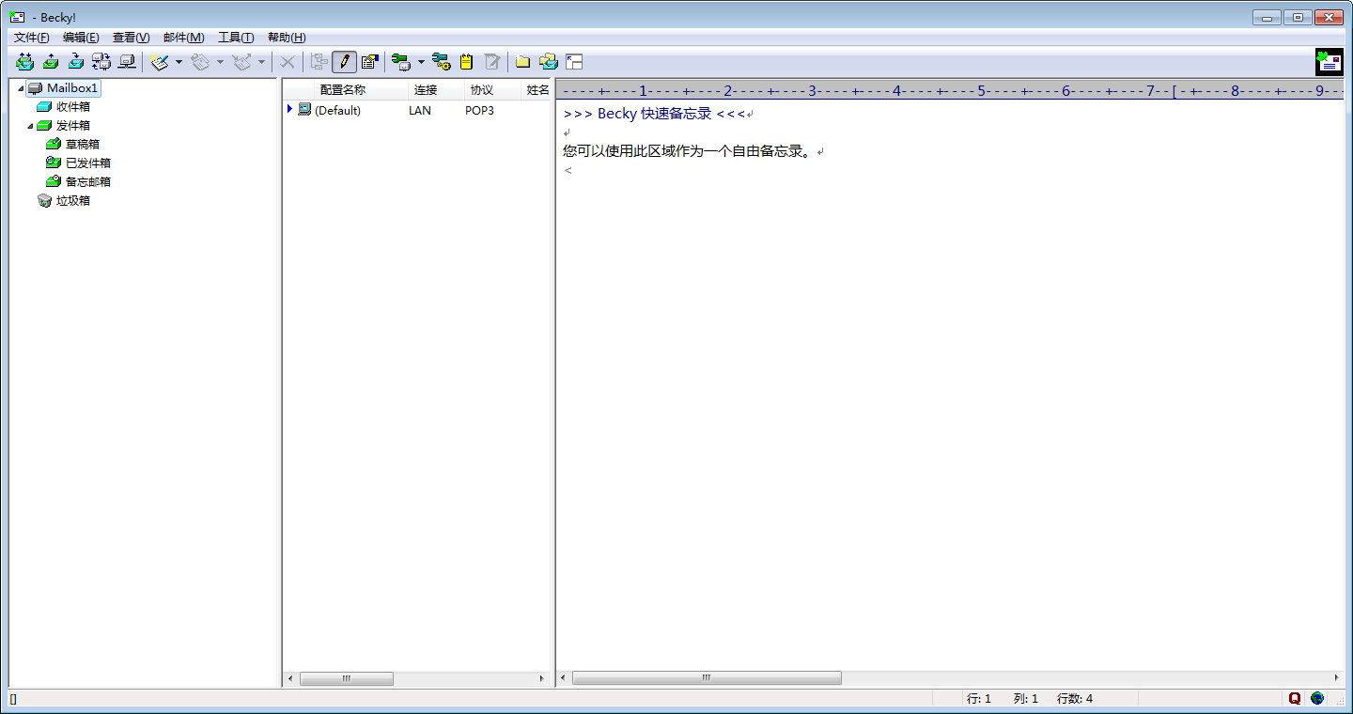Image resolution: width=1353 pixels, height=714 pixels.
Task: Collapse the Mailbox1 tree node
Action: (21, 88)
